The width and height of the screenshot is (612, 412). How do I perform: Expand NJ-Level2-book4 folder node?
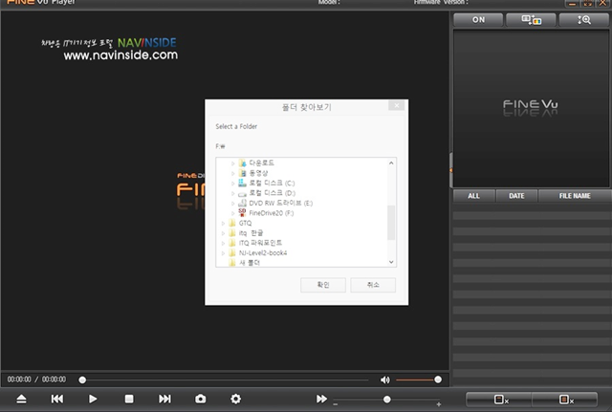click(x=223, y=253)
